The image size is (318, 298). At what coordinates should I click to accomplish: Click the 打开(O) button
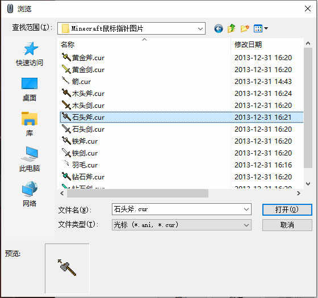[287, 209]
